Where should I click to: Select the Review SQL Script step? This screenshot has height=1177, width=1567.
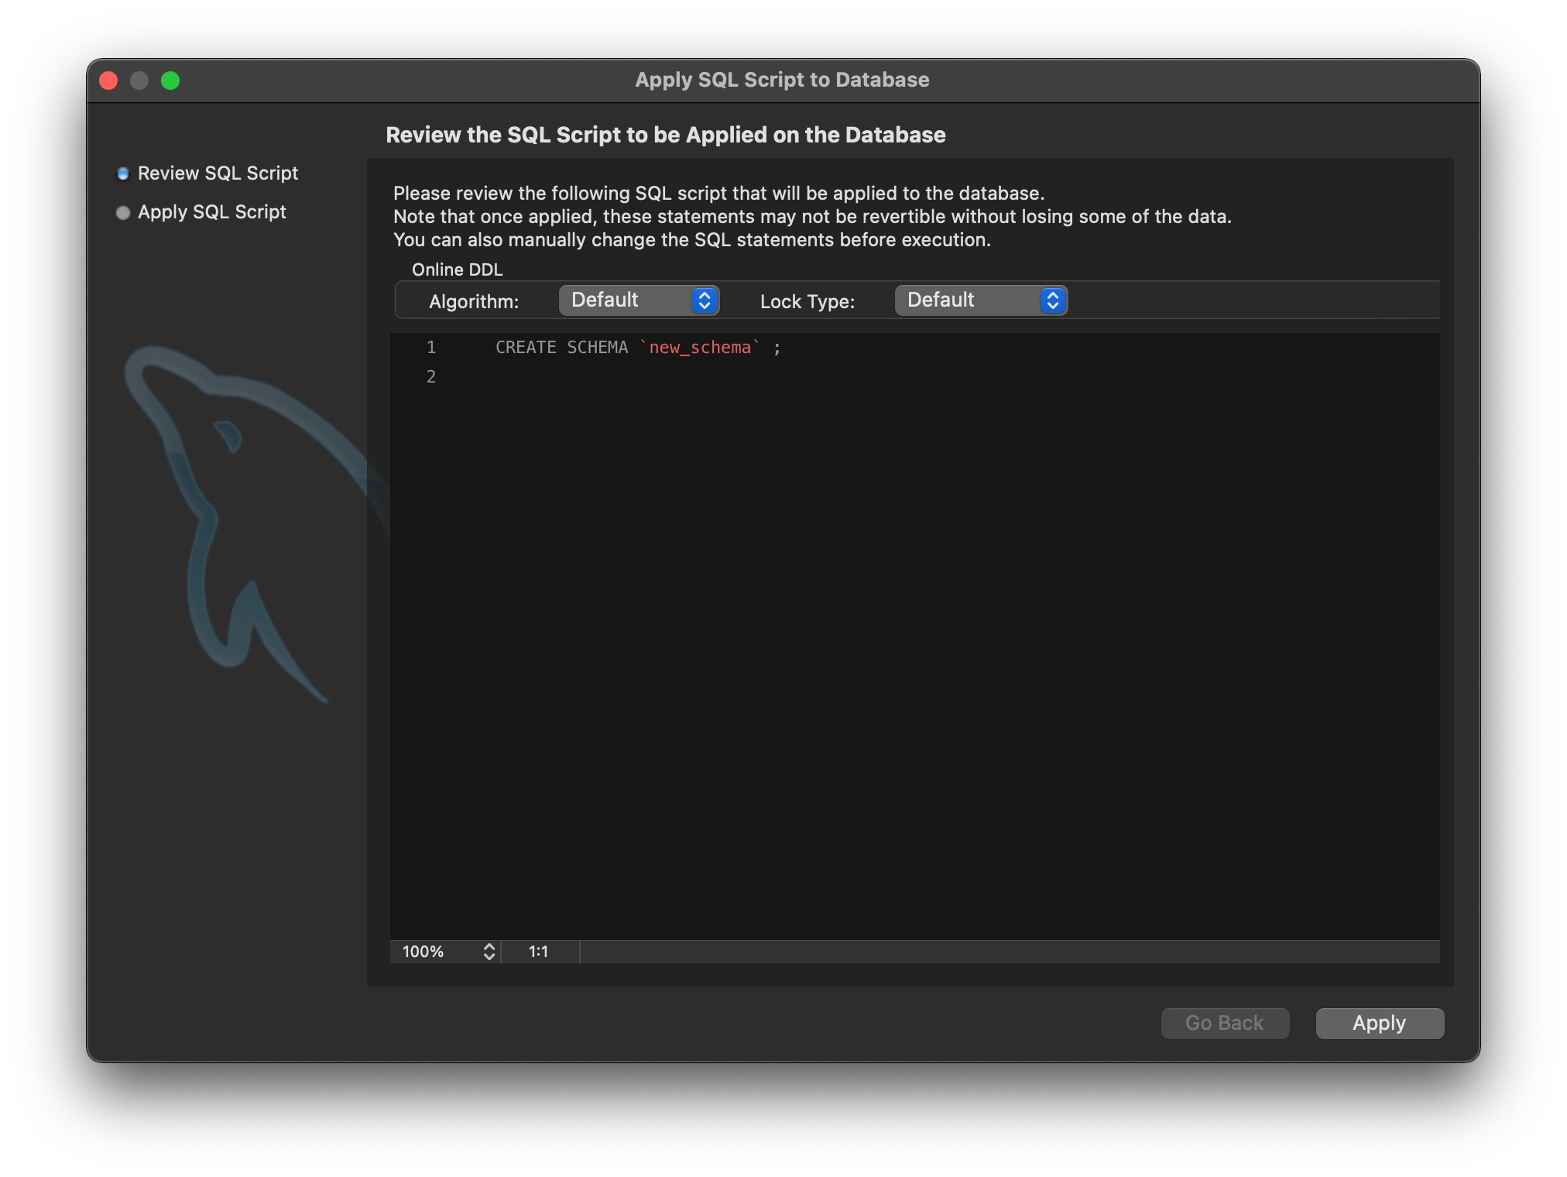tap(218, 173)
